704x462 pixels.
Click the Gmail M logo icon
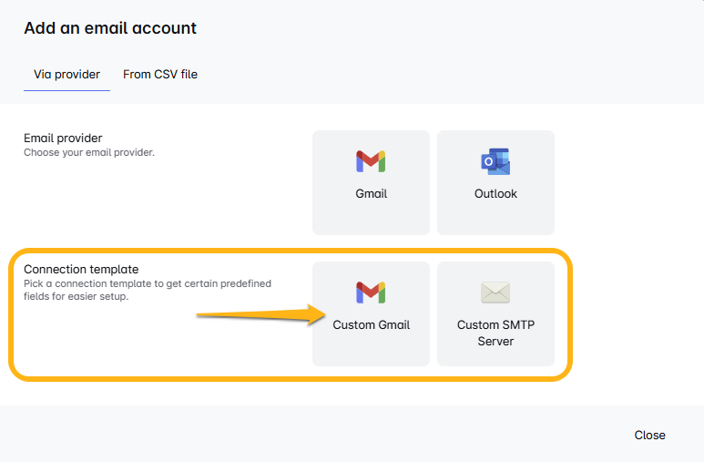pos(371,162)
